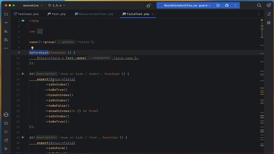Click the 'show or hide / index' string
This screenshot has width=274, height=154.
(80, 74)
